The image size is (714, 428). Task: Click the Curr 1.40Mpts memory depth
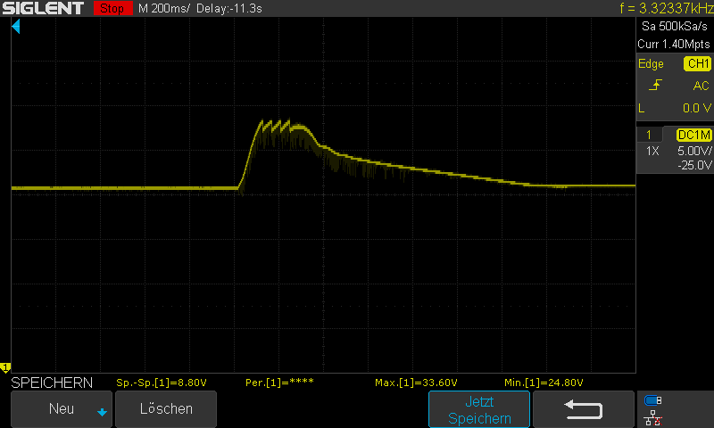click(x=674, y=44)
